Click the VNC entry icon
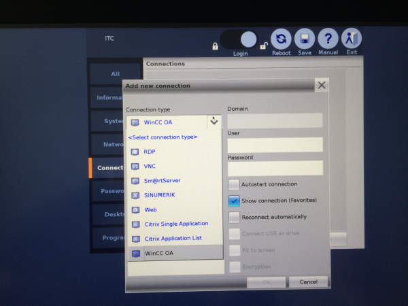 point(135,167)
